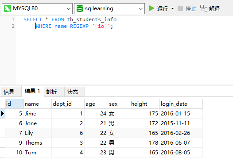
Task: Click the MySQL dolphin connection icon
Action: [x=8, y=8]
